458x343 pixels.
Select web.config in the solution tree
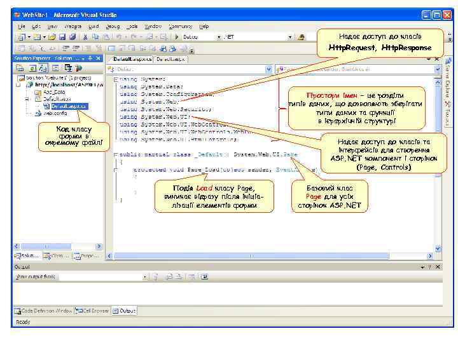[55, 114]
